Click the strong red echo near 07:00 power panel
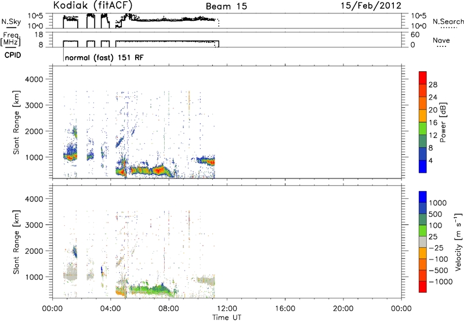This screenshot has height=321, width=464. pos(158,170)
